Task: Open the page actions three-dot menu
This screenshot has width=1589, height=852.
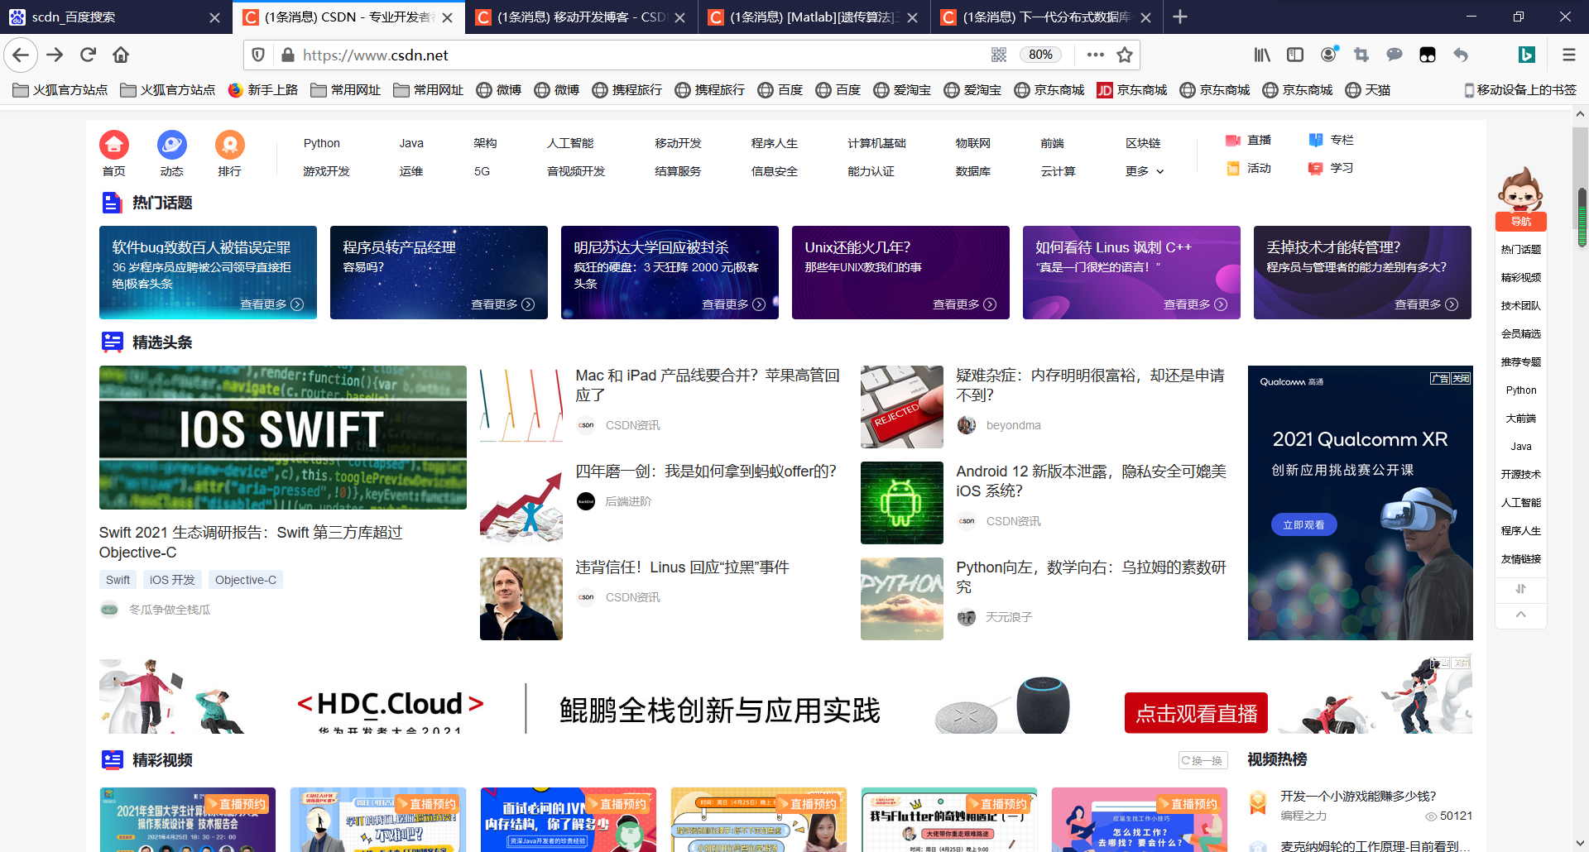Action: 1096,55
